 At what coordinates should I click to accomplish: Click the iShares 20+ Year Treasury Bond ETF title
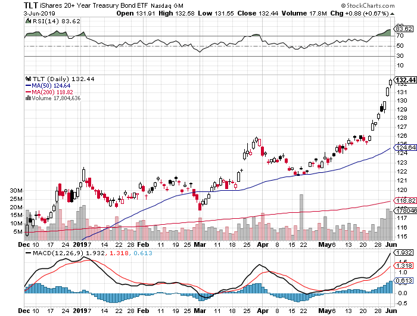click(94, 5)
